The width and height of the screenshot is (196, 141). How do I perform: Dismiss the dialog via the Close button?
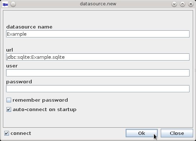coord(177,133)
